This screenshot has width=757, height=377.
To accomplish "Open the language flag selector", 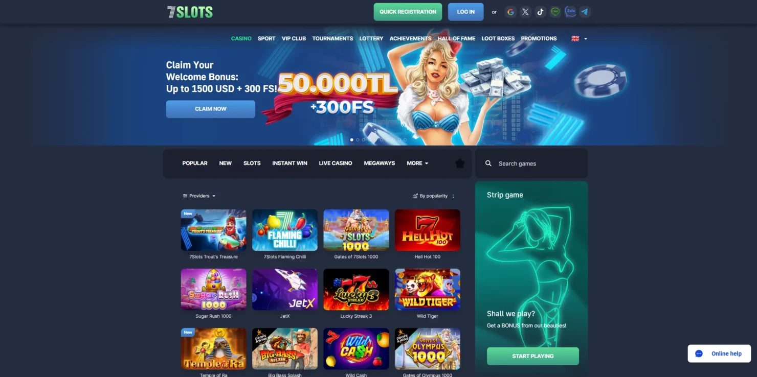I will tap(579, 38).
